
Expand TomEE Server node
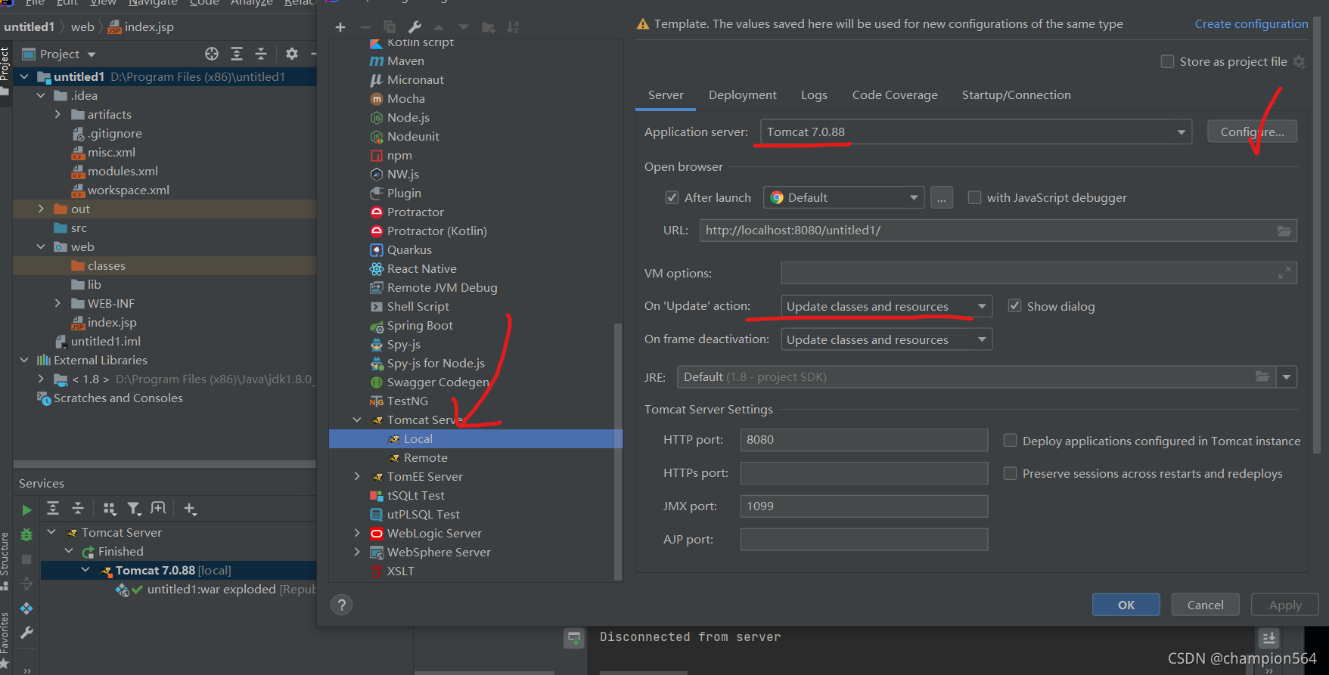pos(357,477)
